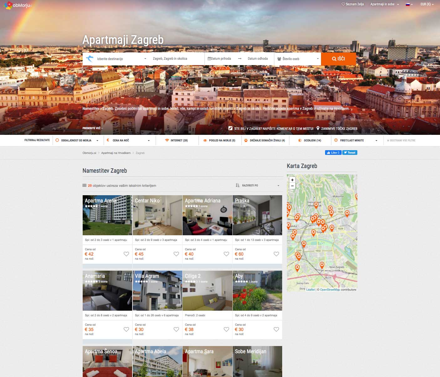Heart the Aby apartment listing

(276, 329)
